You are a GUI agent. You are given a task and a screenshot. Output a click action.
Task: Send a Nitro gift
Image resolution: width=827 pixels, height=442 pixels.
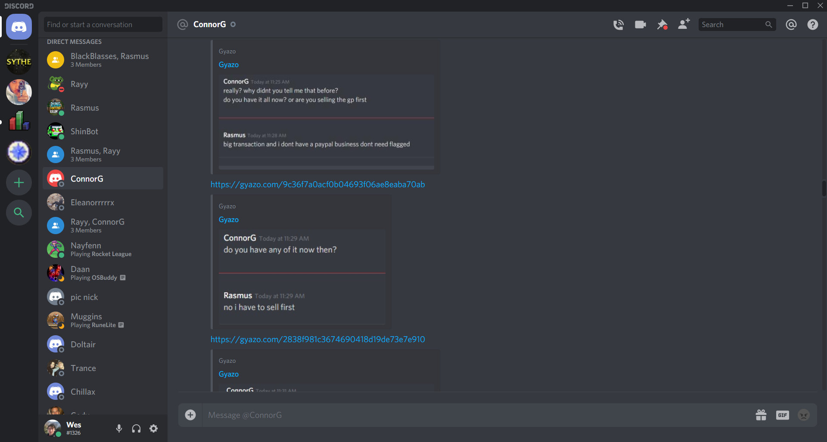761,415
